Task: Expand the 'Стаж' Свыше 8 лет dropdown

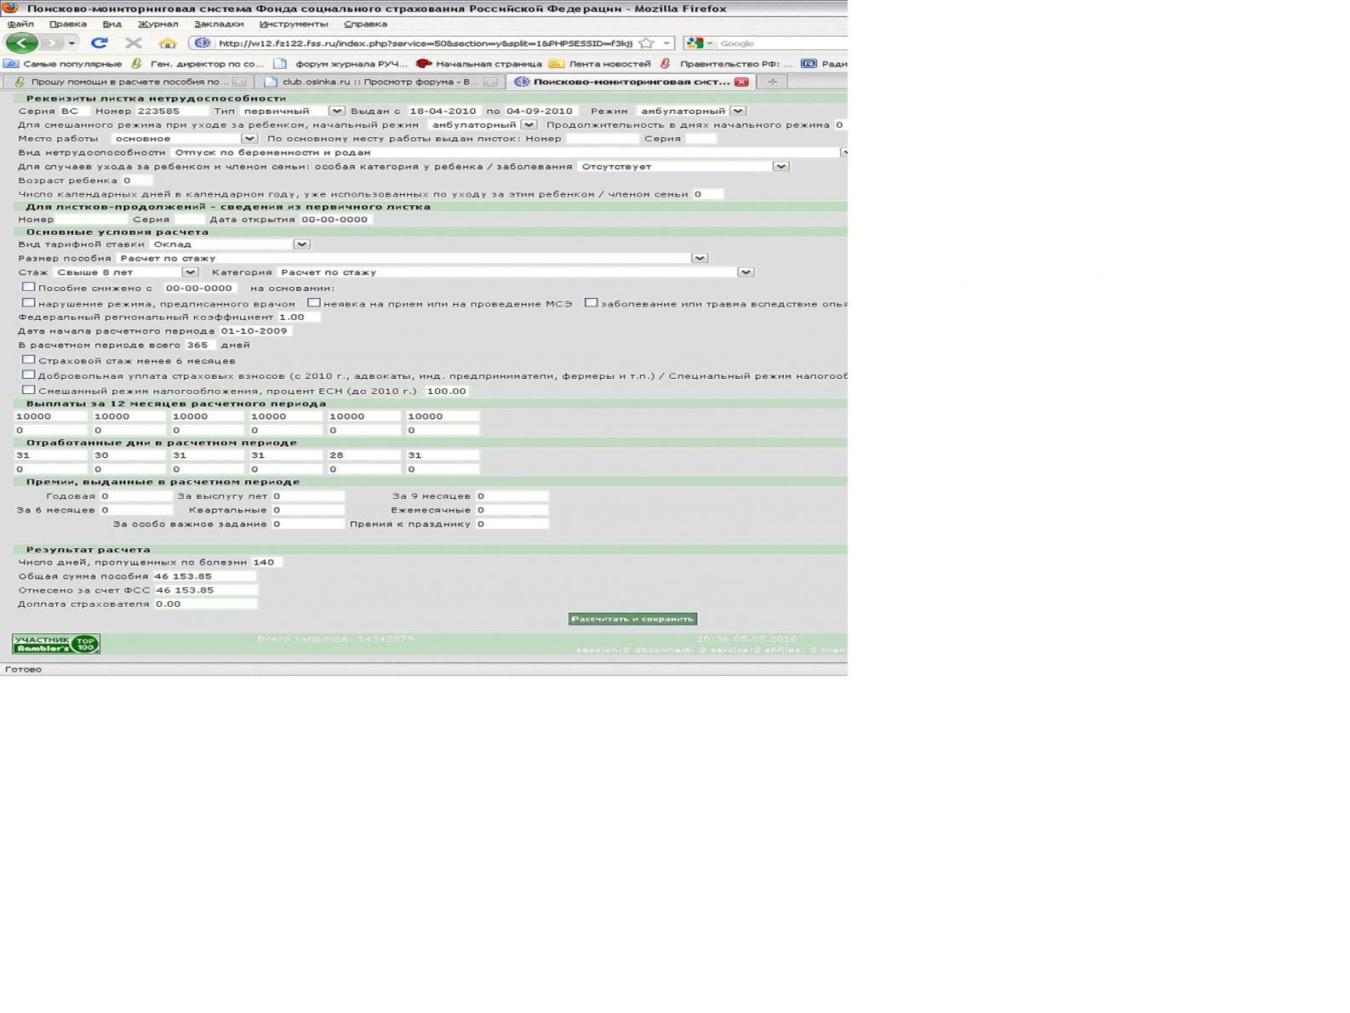Action: [x=190, y=272]
